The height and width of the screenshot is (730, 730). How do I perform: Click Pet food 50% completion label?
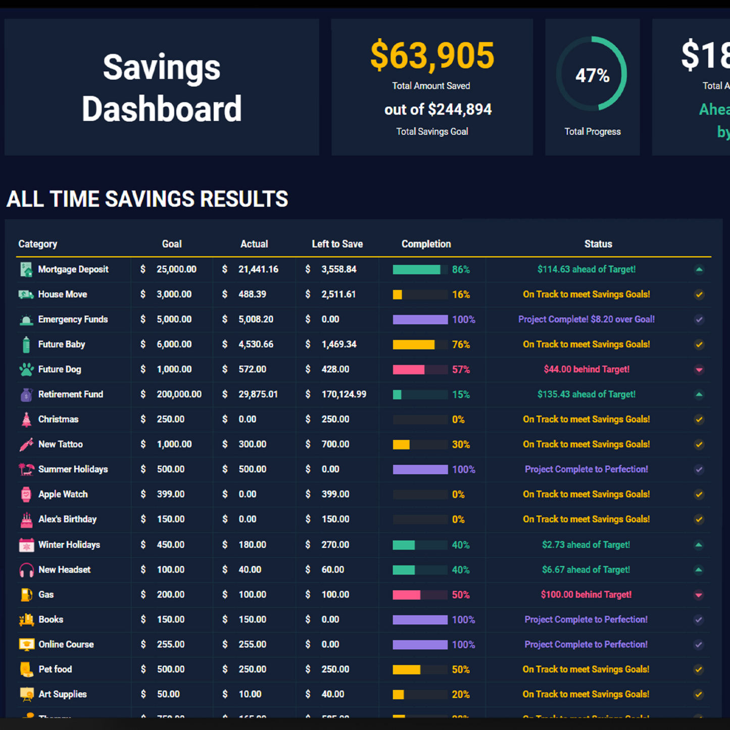461,670
